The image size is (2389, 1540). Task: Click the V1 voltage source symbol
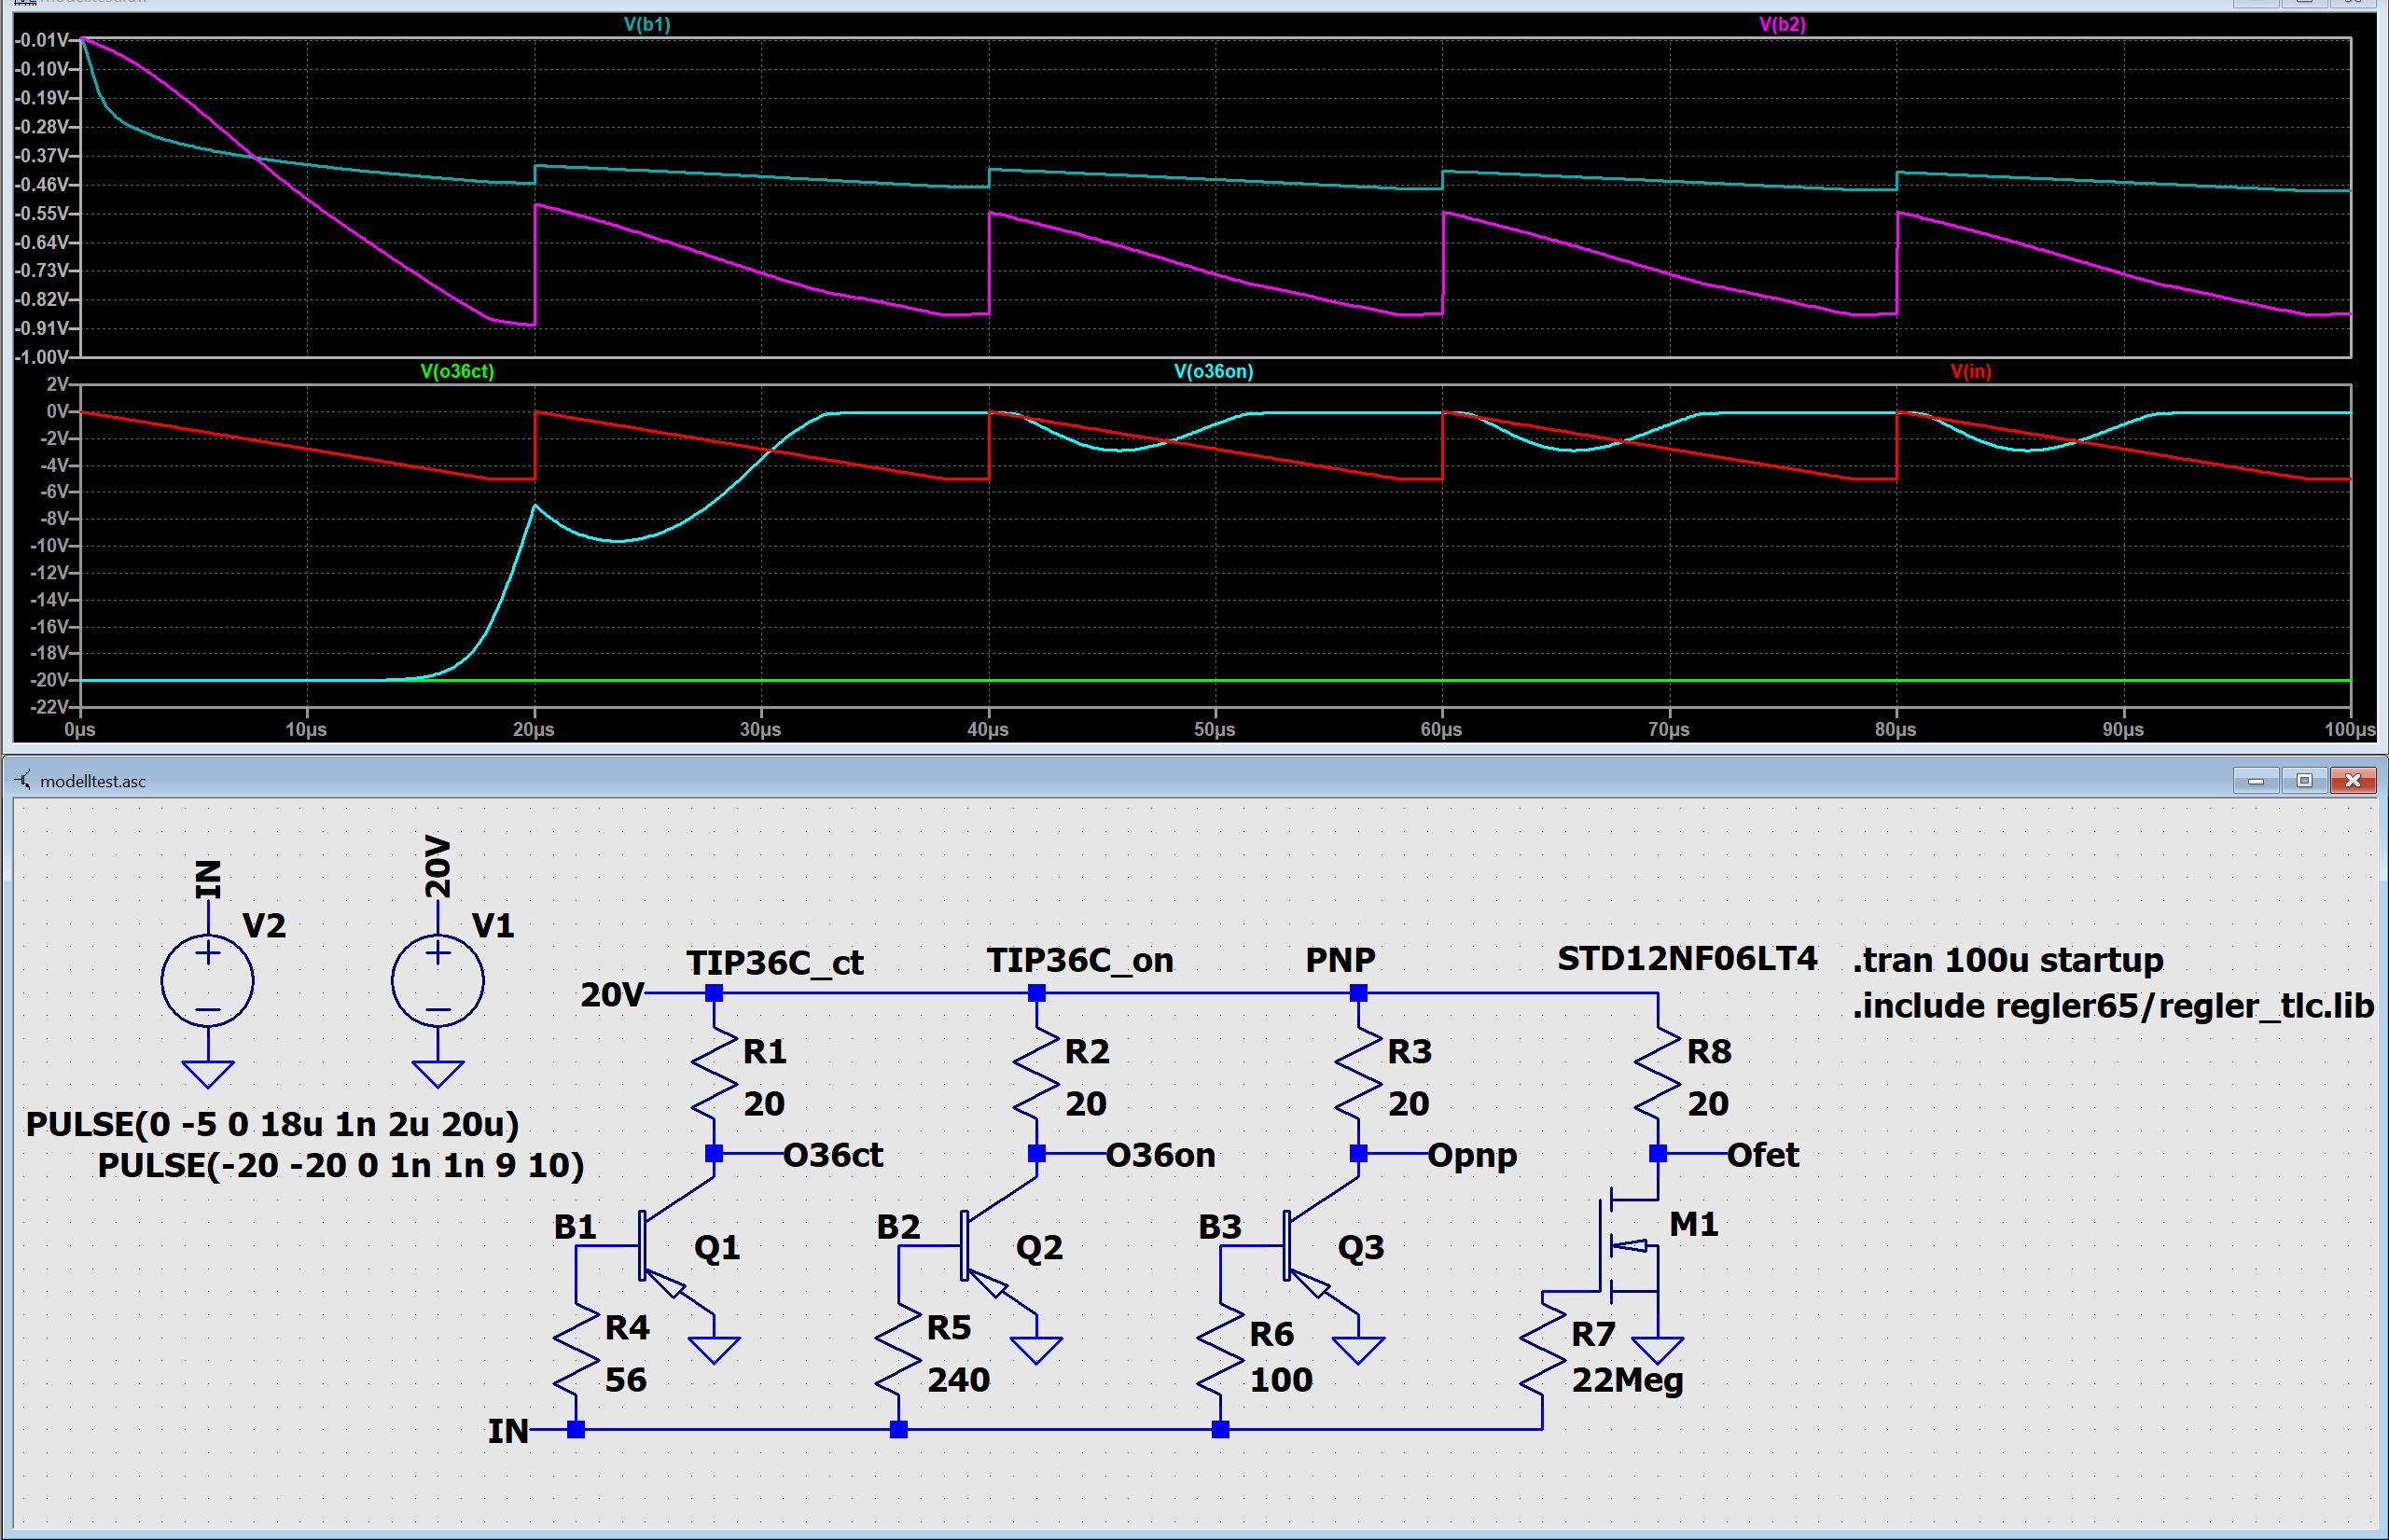(437, 981)
